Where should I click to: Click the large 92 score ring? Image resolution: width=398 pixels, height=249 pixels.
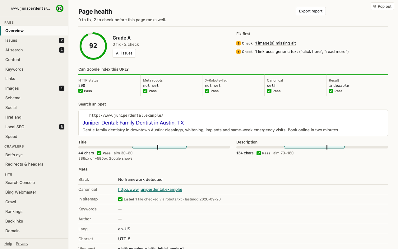coord(93,46)
